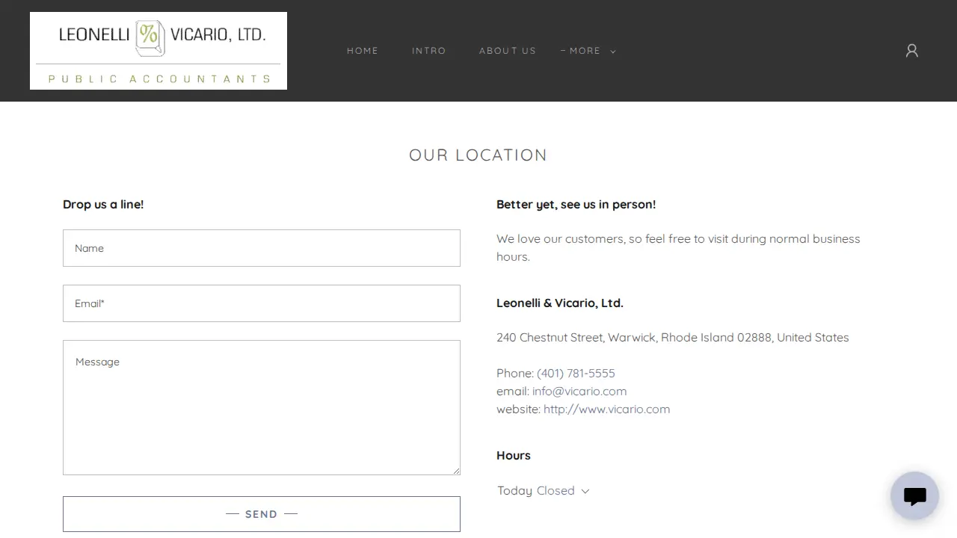This screenshot has width=957, height=538.
Task: Open the More navigation dropdown
Action: pos(588,51)
